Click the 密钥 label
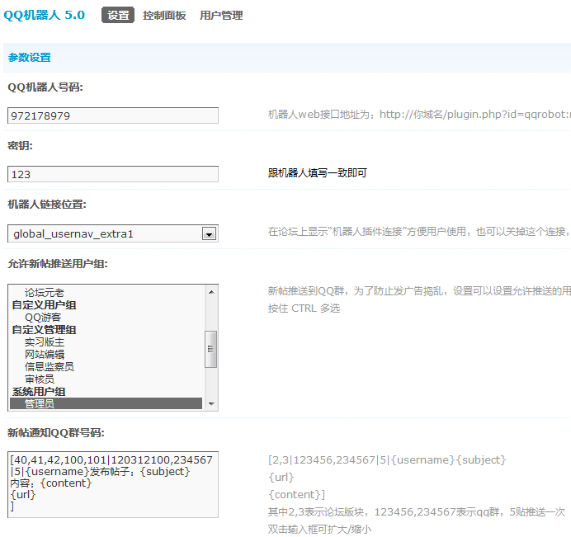The image size is (571, 537). pos(20,146)
